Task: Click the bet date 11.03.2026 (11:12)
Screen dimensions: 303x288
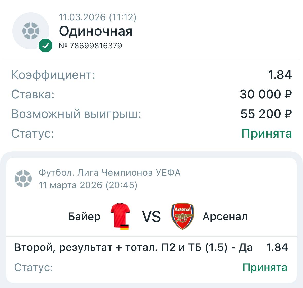Action: 98,17
